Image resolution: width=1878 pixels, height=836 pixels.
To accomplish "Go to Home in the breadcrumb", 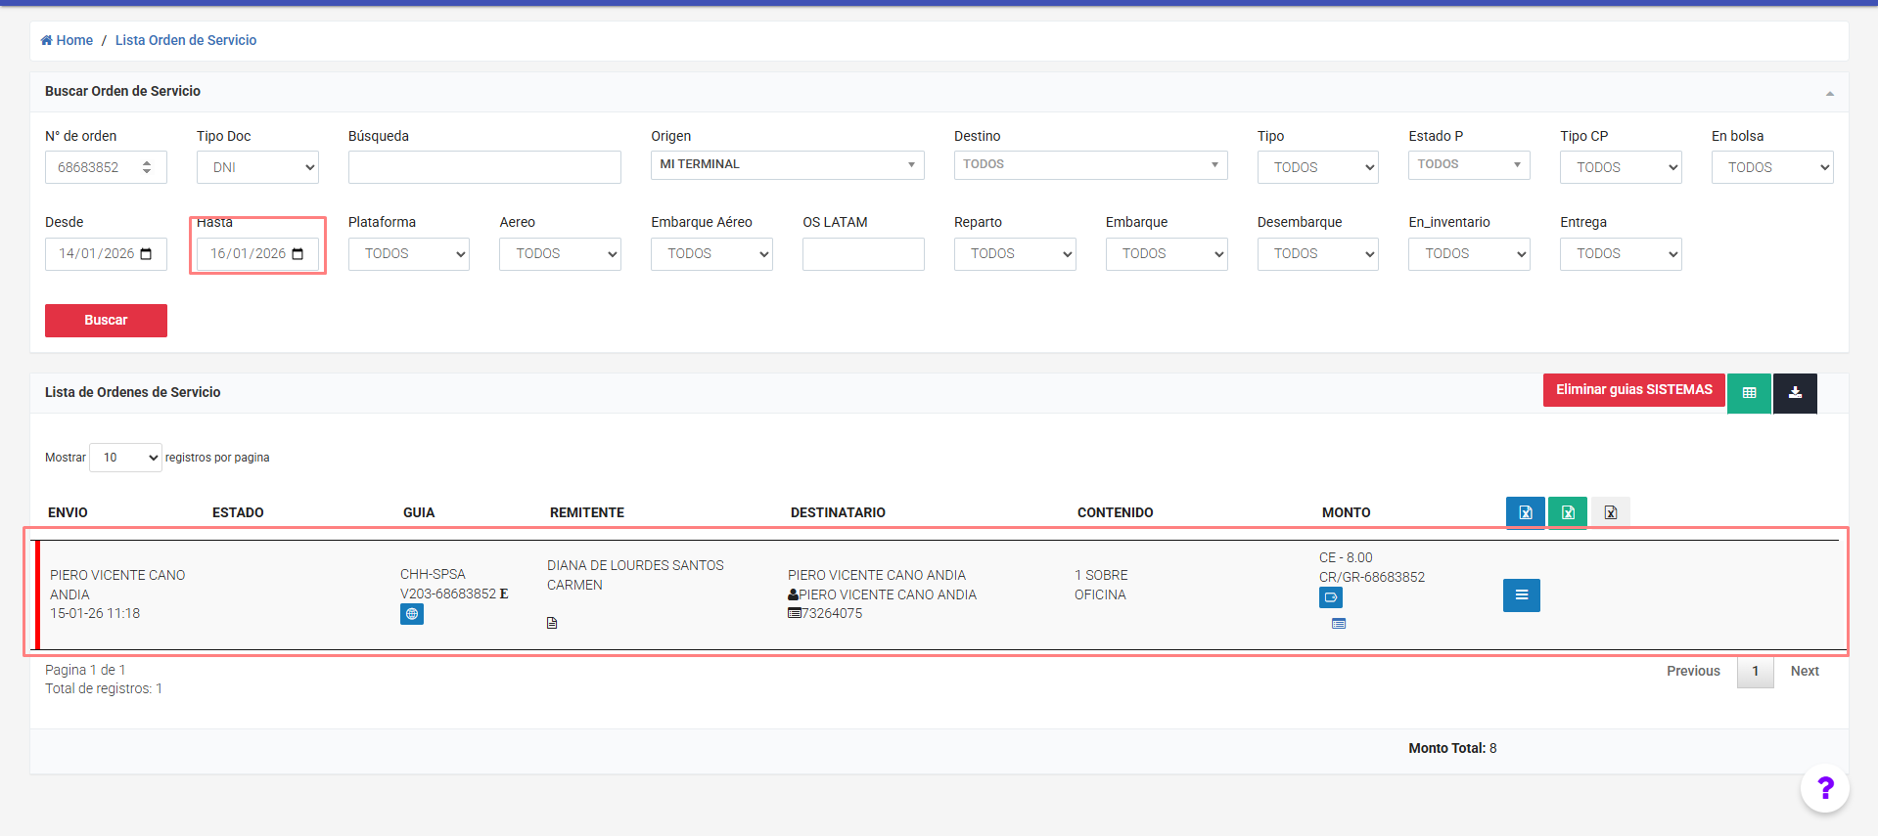I will coord(67,40).
